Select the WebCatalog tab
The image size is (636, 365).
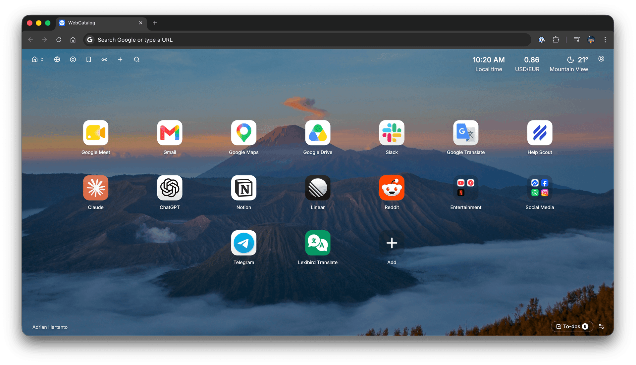[101, 23]
